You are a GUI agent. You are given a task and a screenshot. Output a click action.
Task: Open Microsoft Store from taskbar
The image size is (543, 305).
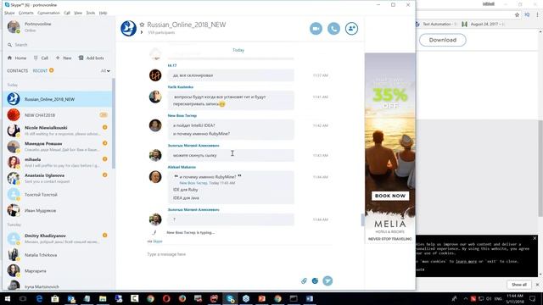point(54,298)
